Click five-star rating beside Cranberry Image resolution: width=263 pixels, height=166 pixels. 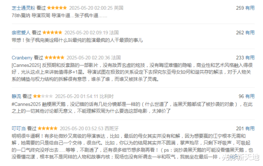point(54,57)
